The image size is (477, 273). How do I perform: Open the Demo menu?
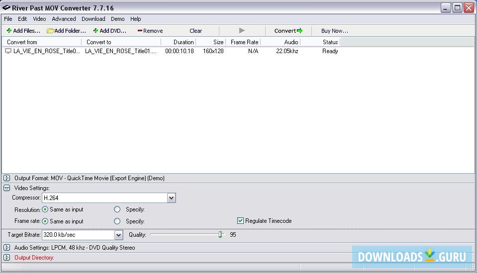pyautogui.click(x=117, y=19)
